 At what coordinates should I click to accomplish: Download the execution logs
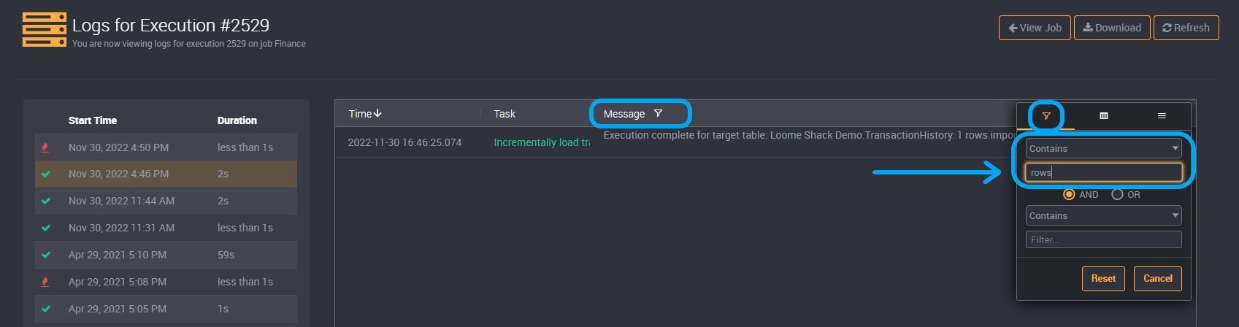point(1112,28)
